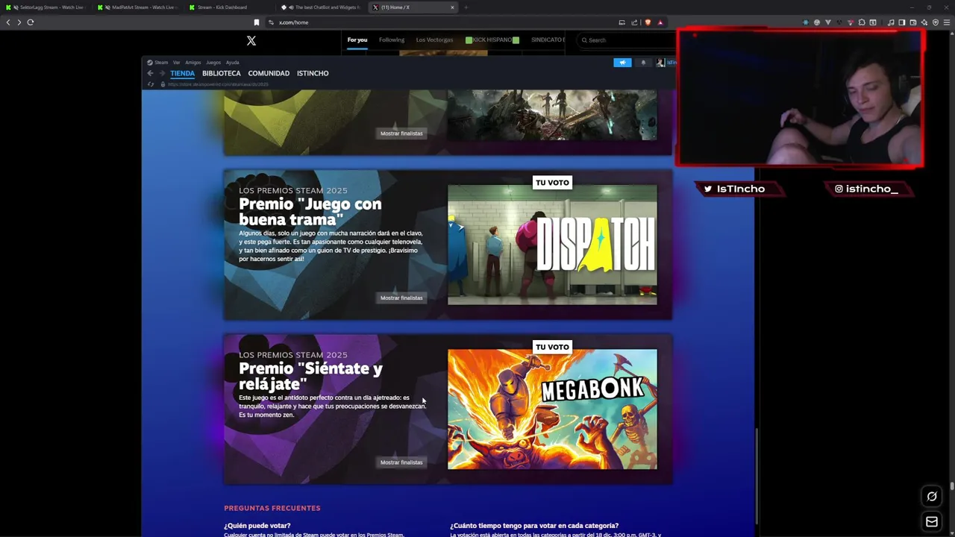Image resolution: width=955 pixels, height=537 pixels.
Task: Open Brave Shields lion icon
Action: coord(648,22)
